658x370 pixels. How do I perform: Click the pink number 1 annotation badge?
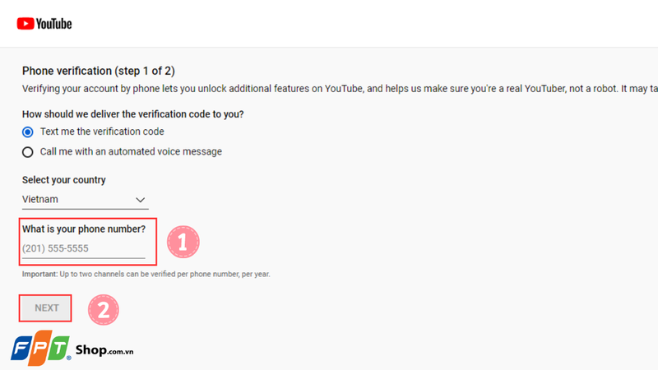[x=183, y=242]
